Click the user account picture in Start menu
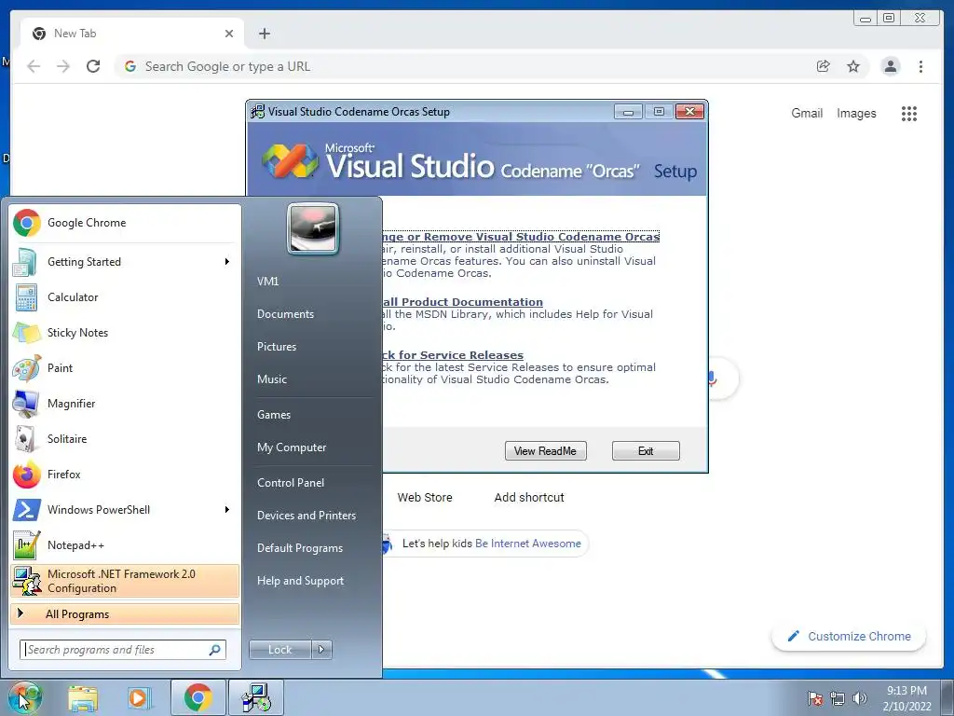The height and width of the screenshot is (716, 954). 313,228
